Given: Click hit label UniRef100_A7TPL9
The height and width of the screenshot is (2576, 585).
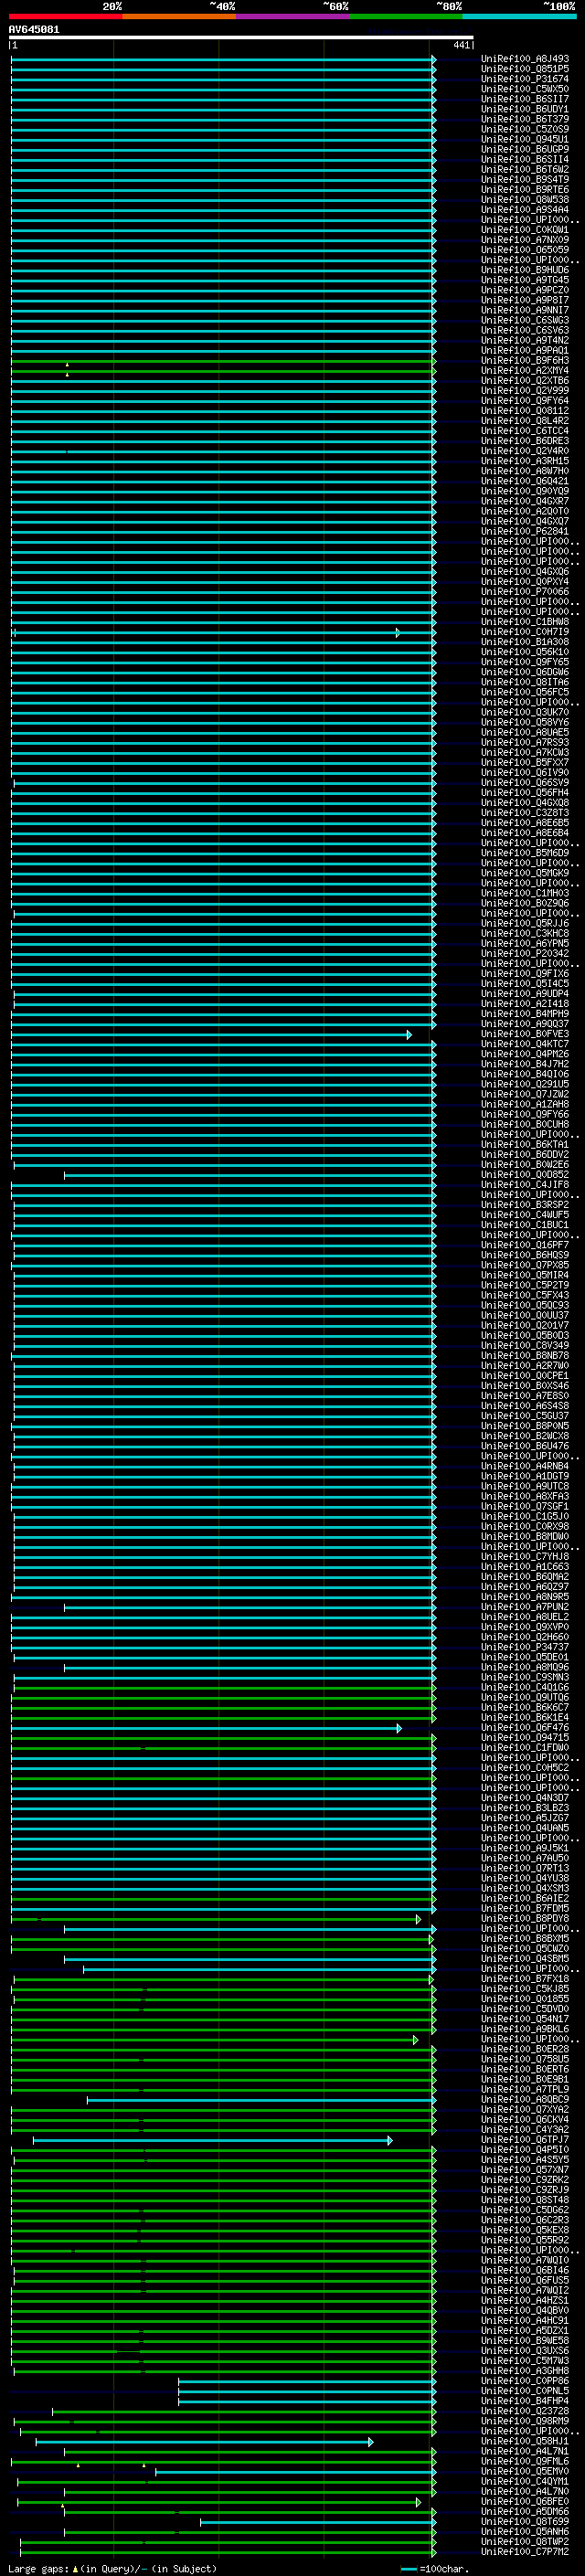Looking at the screenshot, I should pos(525,2089).
